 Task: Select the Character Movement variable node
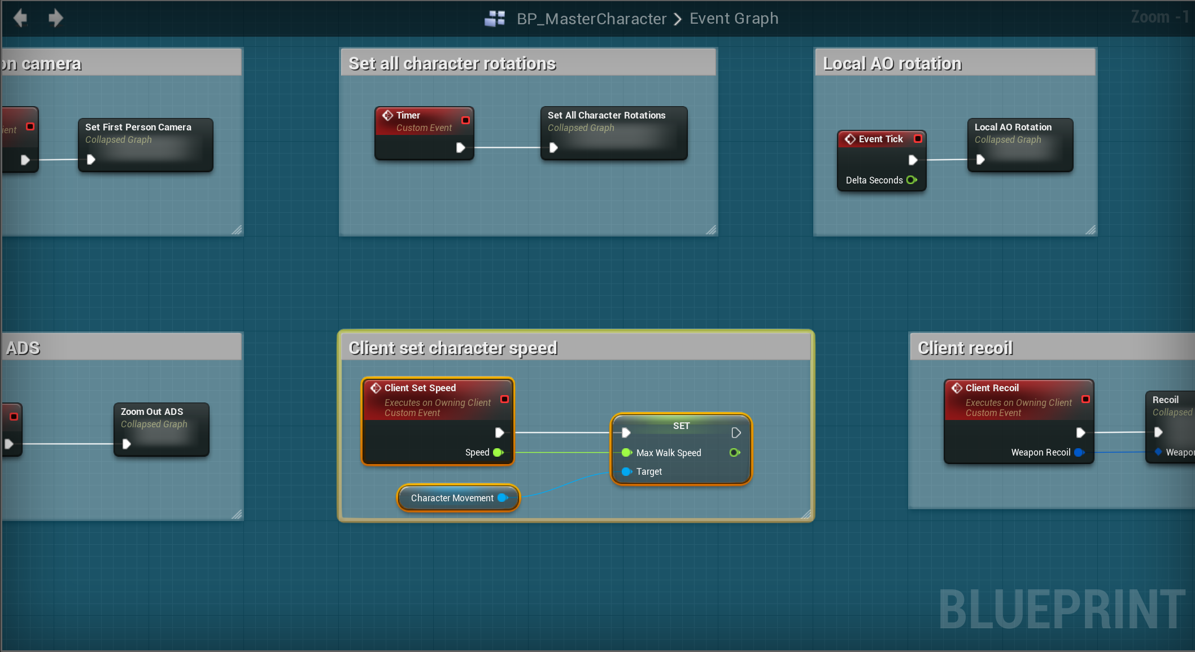click(452, 498)
